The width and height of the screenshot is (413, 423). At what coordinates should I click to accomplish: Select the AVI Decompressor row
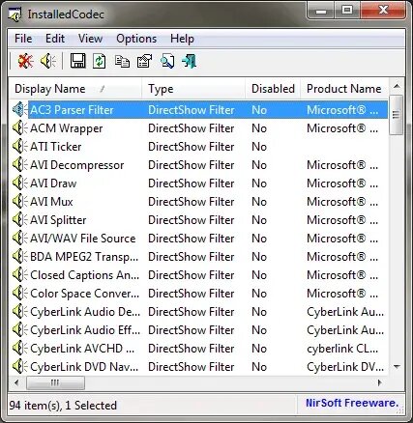[198, 165]
